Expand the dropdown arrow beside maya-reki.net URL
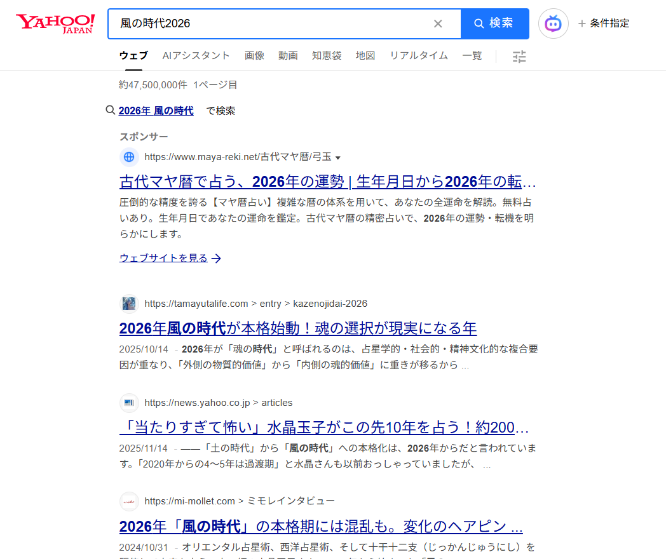 [338, 158]
